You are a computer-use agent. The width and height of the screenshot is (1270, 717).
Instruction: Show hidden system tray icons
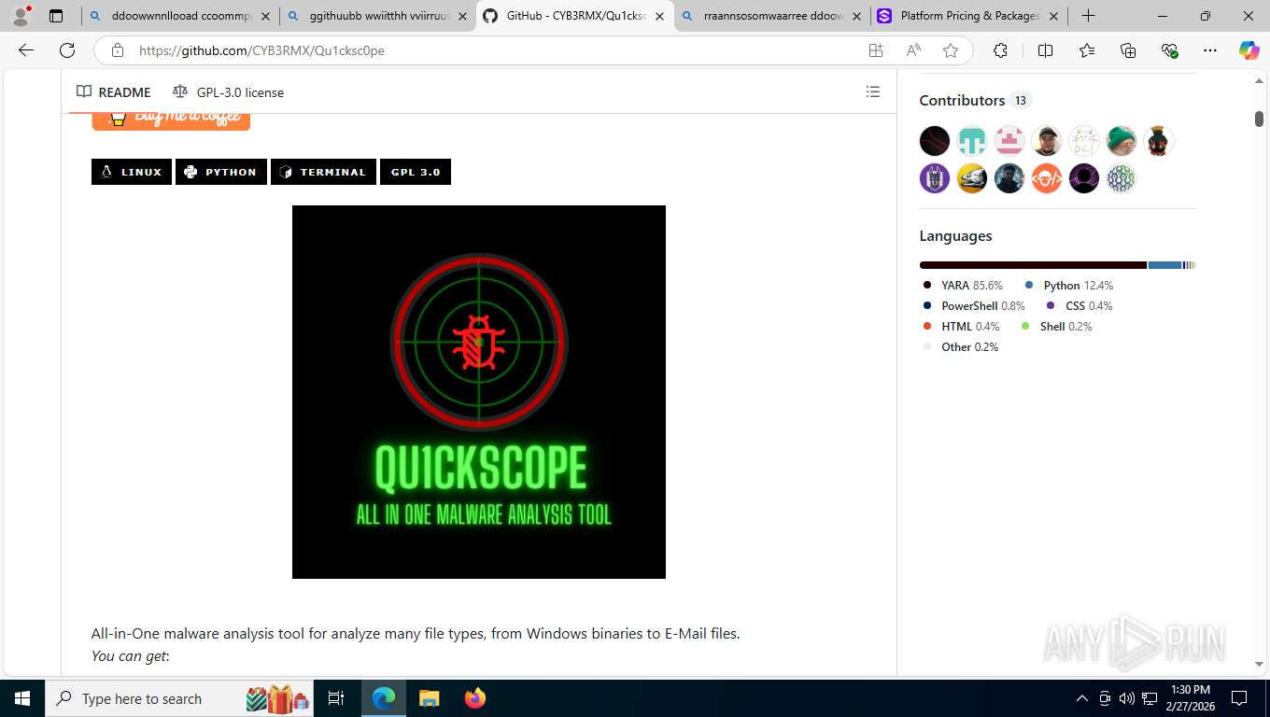pos(1082,698)
